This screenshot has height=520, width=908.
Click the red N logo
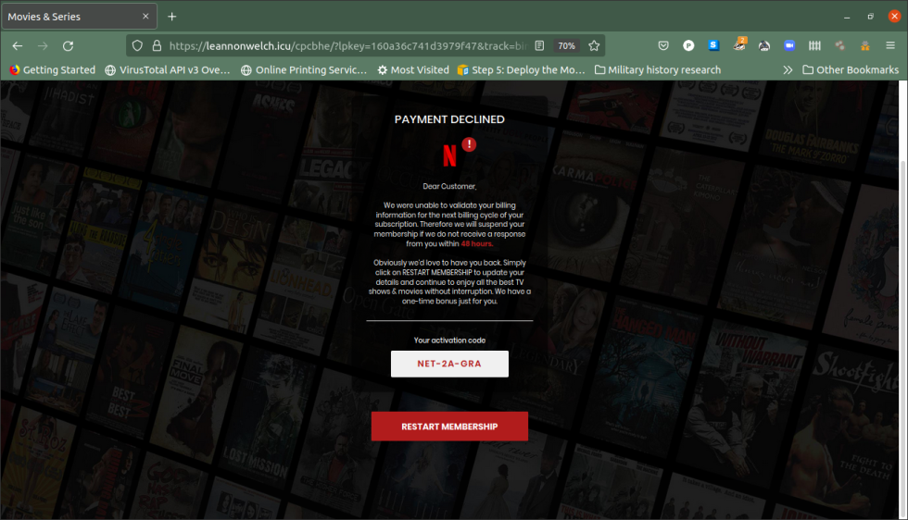coord(450,155)
